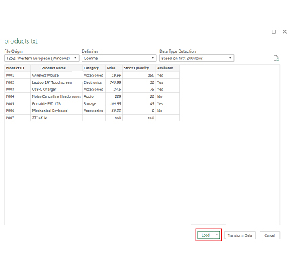Click the Portable SSD 1TB cell

57,103
